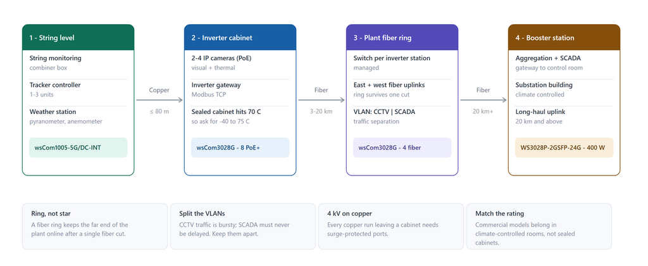The height and width of the screenshot is (266, 648).
Task: Select the 'Long-haul uplink' entry
Action: coord(564,117)
